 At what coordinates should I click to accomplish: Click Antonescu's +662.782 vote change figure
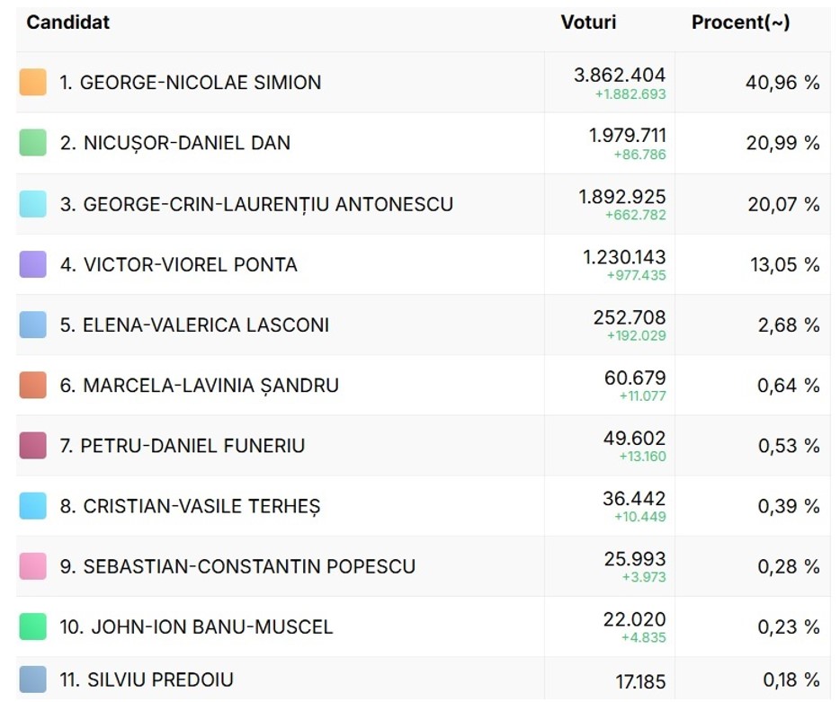click(x=636, y=215)
